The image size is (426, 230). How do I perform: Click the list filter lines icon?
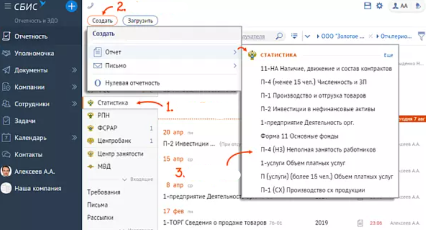tap(294, 36)
